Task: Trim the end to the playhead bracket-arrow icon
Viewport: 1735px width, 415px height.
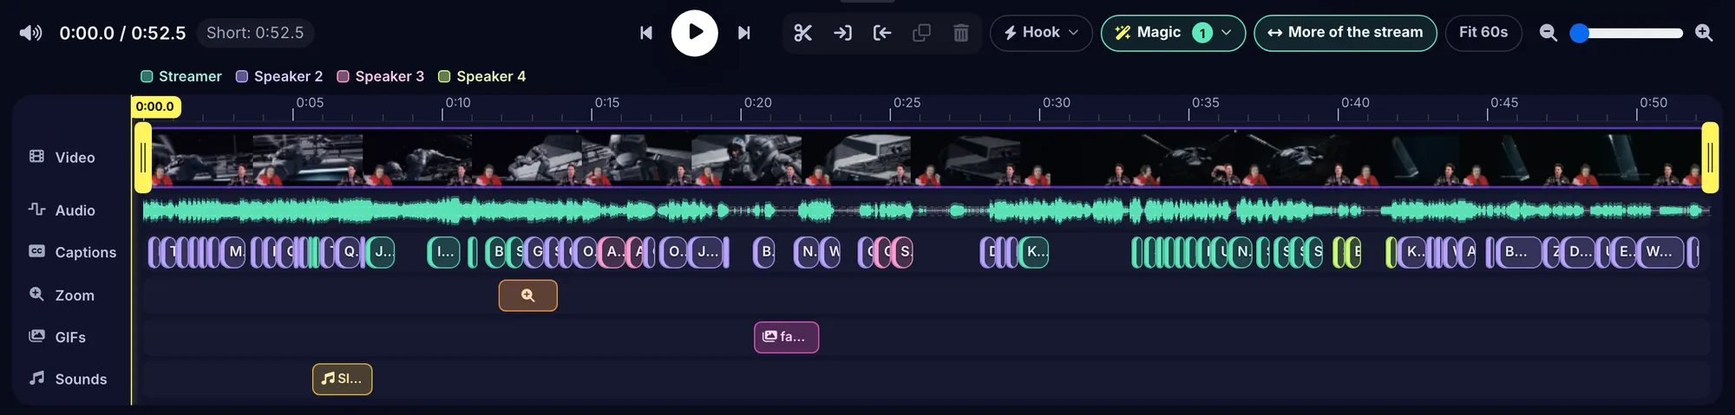Action: (x=882, y=33)
